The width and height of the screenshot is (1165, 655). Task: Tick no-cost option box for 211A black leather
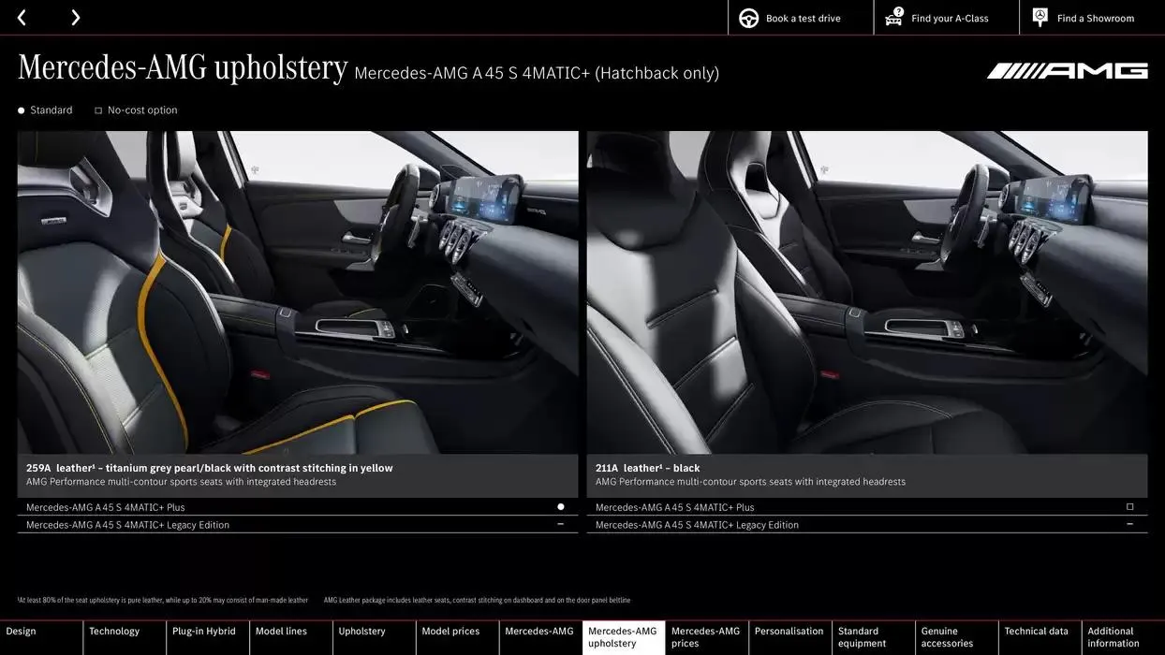pyautogui.click(x=1129, y=507)
